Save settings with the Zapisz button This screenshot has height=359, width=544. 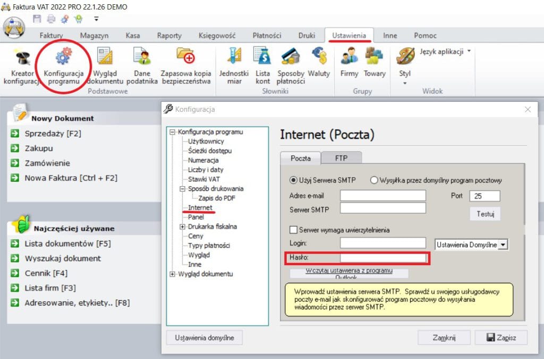(501, 337)
